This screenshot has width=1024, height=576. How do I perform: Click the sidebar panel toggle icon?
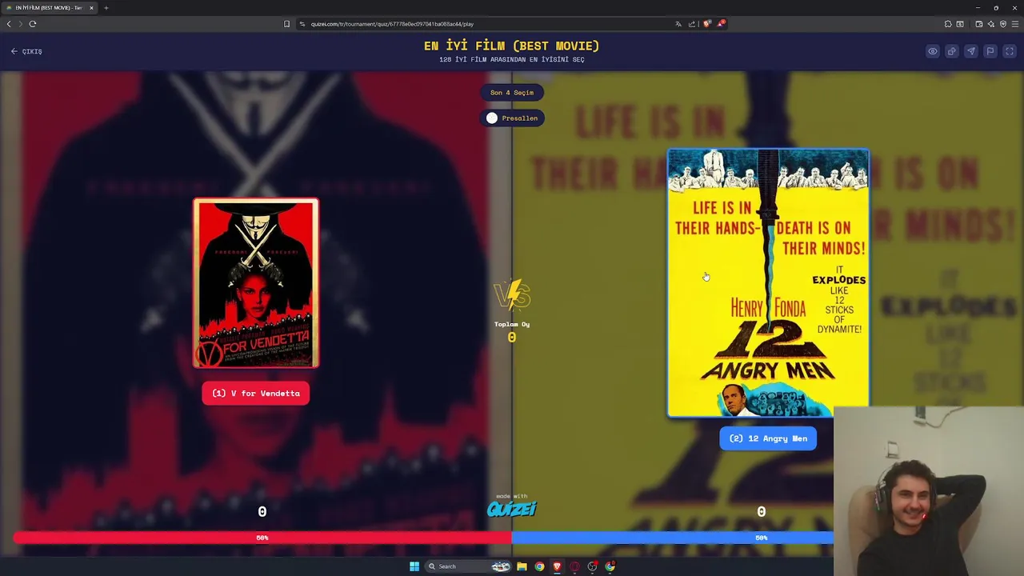point(960,24)
